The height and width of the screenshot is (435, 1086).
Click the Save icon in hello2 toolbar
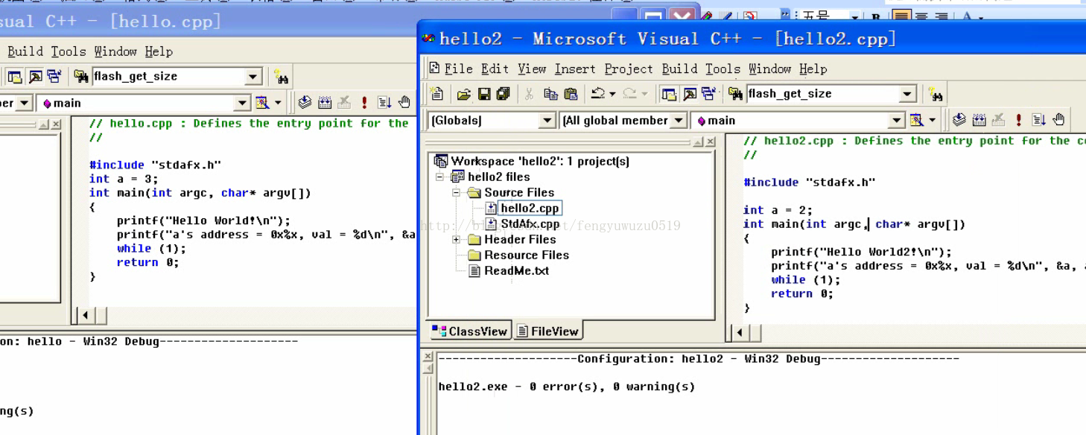click(483, 94)
